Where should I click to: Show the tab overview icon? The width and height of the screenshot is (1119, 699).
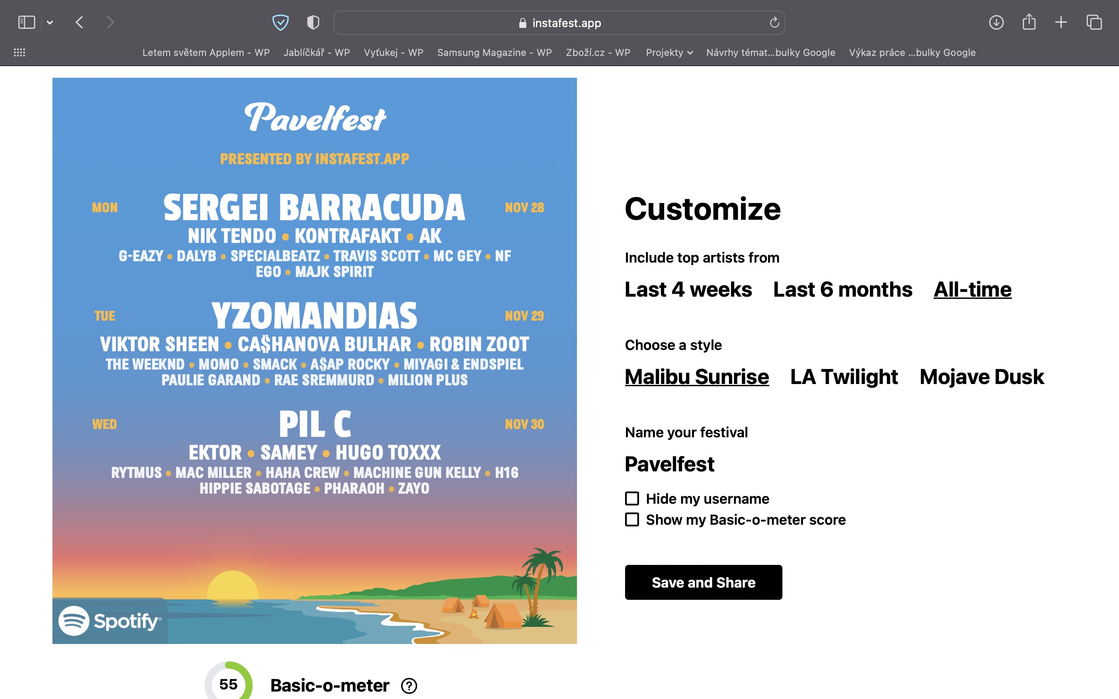(1094, 22)
